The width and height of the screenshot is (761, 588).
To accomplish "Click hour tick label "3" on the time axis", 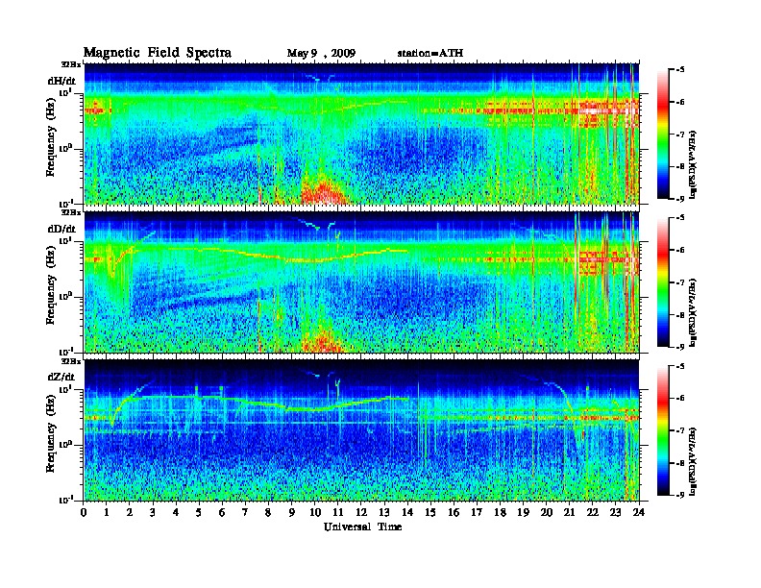I will pyautogui.click(x=154, y=512).
